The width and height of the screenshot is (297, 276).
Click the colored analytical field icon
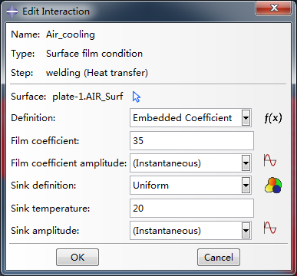[x=273, y=186]
